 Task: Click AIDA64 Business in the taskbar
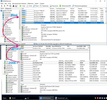click(x=46, y=98)
